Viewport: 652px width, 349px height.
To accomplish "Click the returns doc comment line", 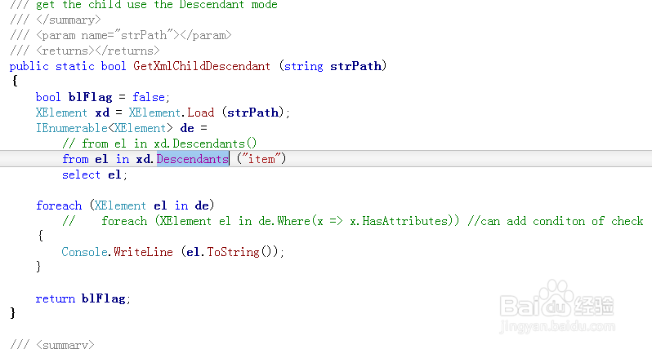I will (x=85, y=51).
